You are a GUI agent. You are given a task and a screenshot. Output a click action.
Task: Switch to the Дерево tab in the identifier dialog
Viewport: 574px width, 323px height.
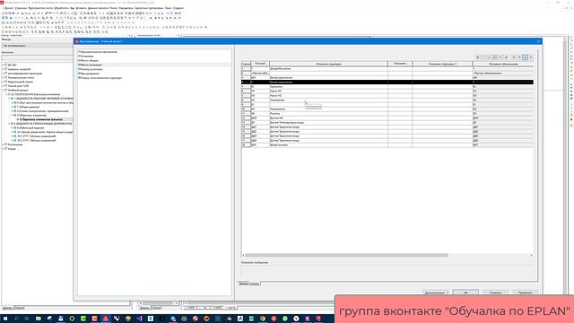click(x=244, y=284)
